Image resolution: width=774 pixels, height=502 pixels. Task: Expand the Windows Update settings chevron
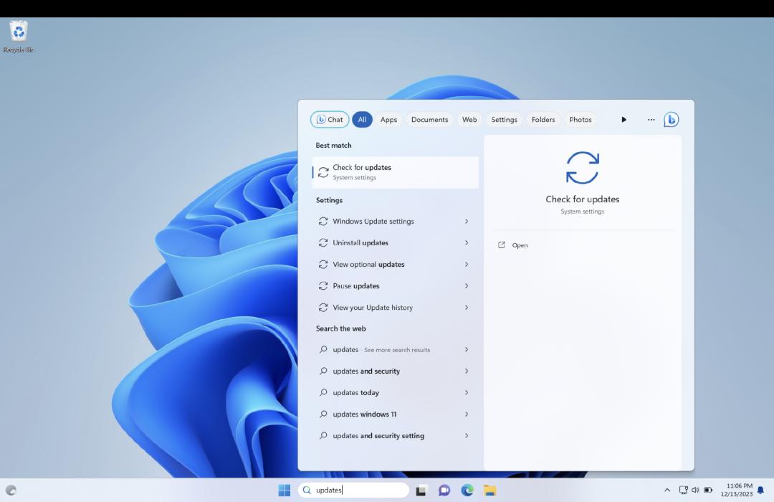[x=467, y=222]
